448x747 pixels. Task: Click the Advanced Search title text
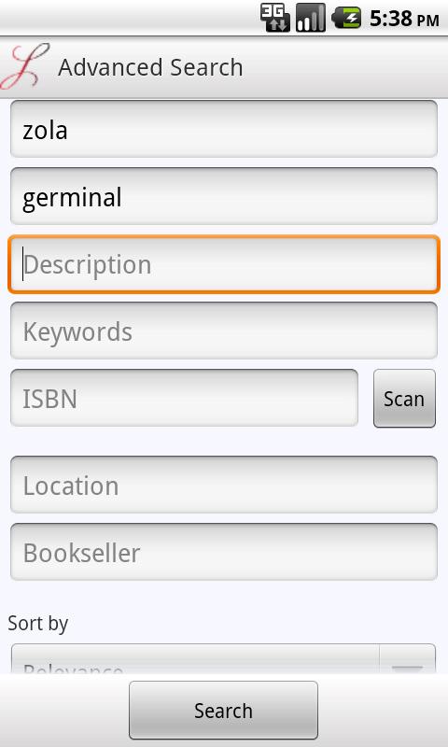[x=150, y=67]
